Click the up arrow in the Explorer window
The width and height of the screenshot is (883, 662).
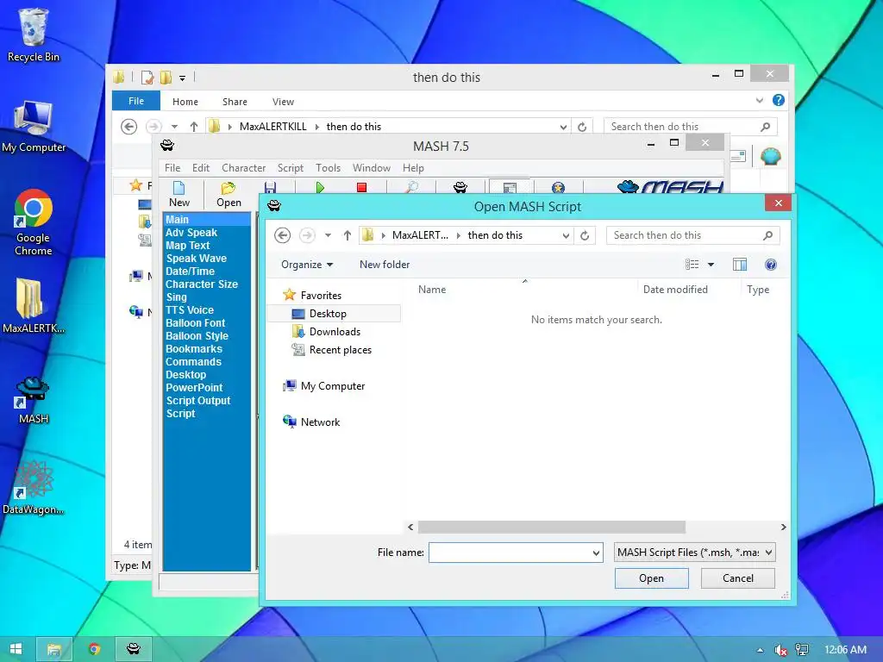point(194,127)
